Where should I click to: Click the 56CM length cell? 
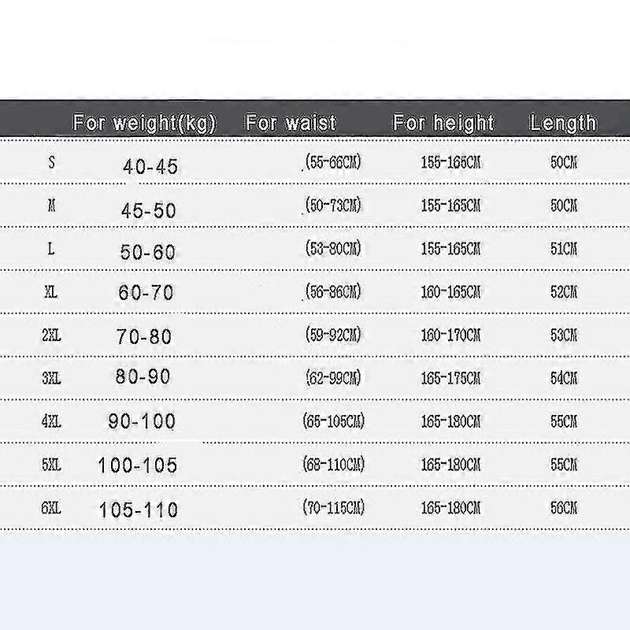564,508
